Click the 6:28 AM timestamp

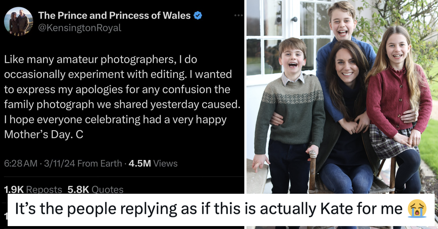point(20,164)
